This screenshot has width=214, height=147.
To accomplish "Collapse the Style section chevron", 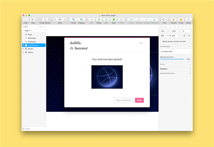I will coord(190,64).
